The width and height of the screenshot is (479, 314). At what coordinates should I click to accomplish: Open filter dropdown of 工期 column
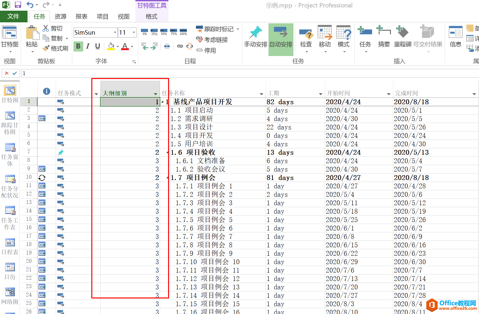coord(321,94)
